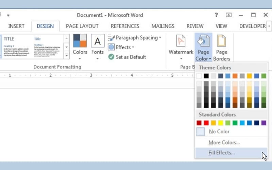Switch to the DEVELOPER tab
The image size is (272, 170).
(x=252, y=26)
